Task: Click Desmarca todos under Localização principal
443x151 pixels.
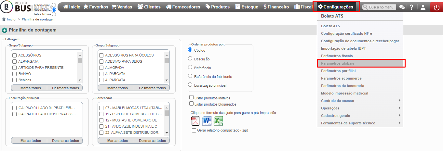Action: [x=65, y=141]
